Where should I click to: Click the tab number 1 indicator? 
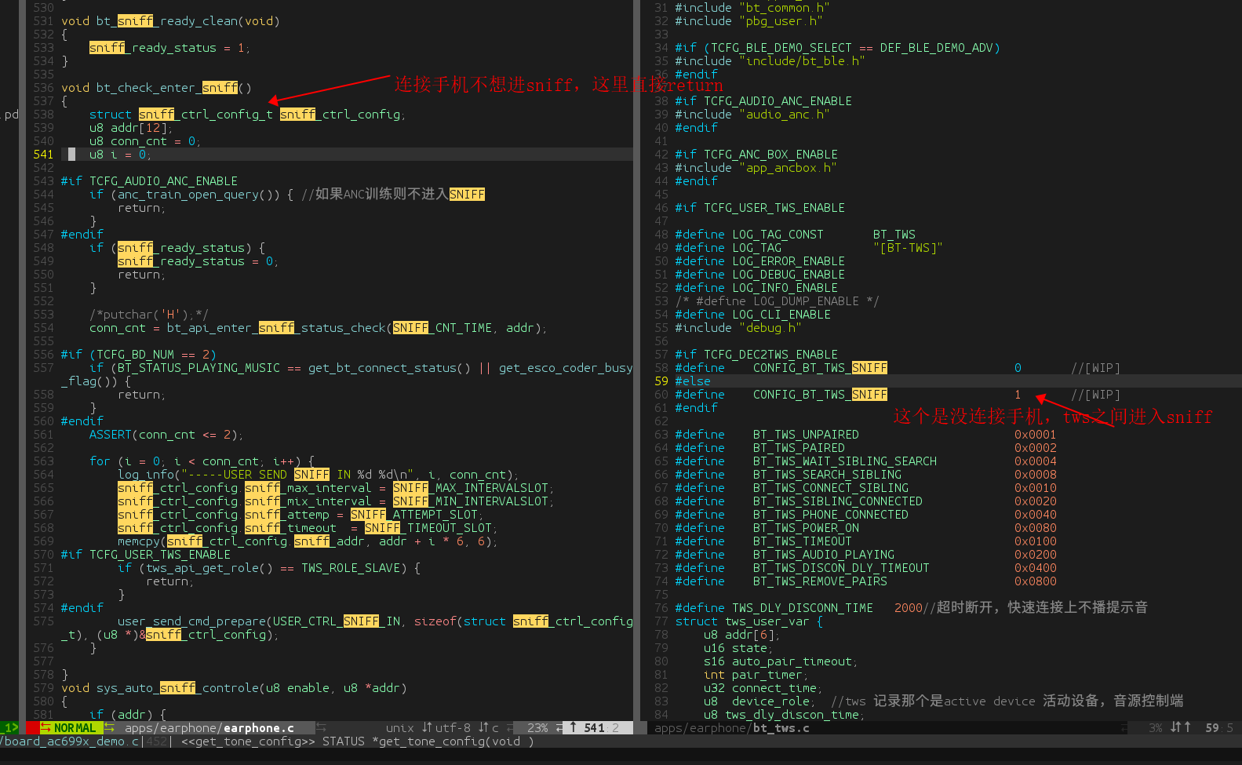click(x=9, y=728)
